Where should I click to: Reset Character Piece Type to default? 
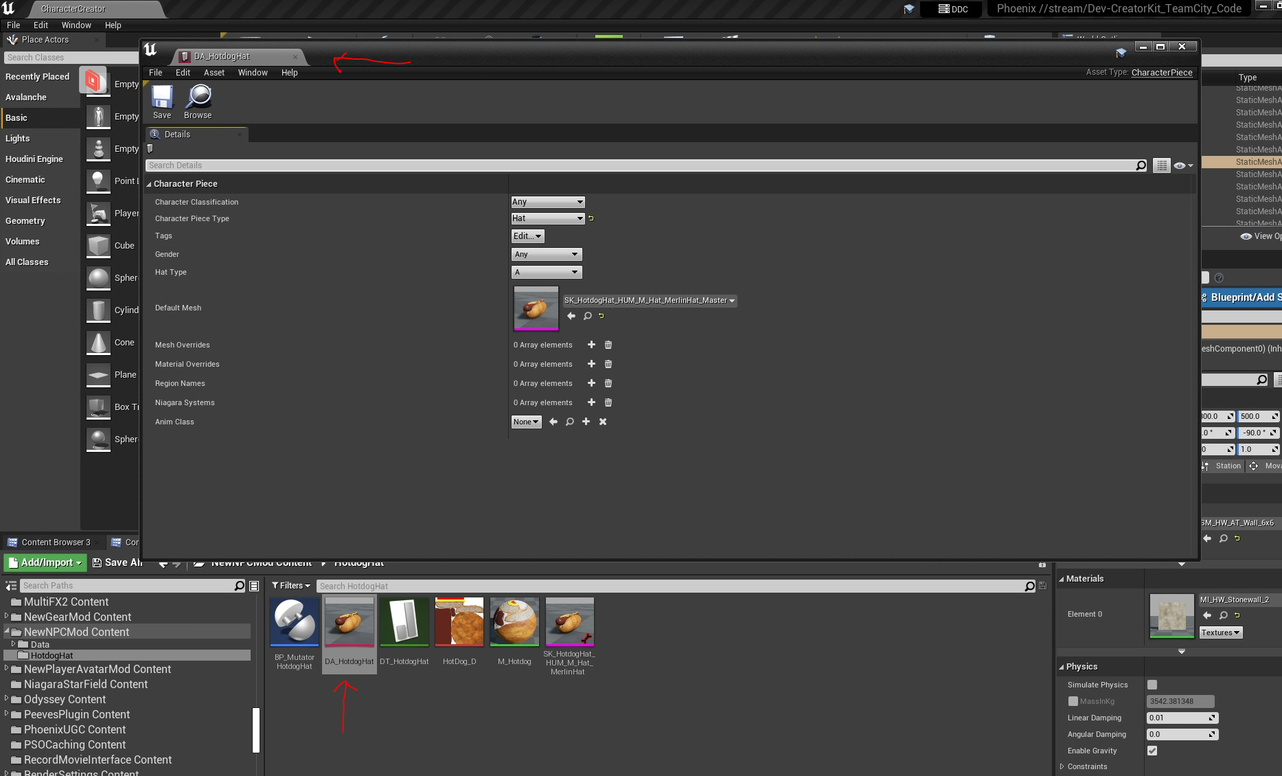(x=591, y=218)
